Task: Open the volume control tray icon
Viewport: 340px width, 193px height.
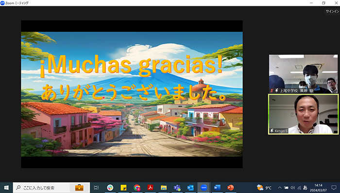Action: coord(293,188)
